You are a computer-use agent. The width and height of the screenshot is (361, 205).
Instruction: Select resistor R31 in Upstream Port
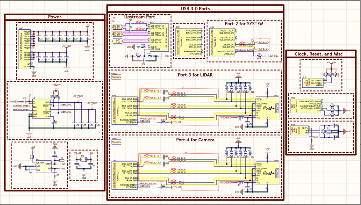[138, 56]
